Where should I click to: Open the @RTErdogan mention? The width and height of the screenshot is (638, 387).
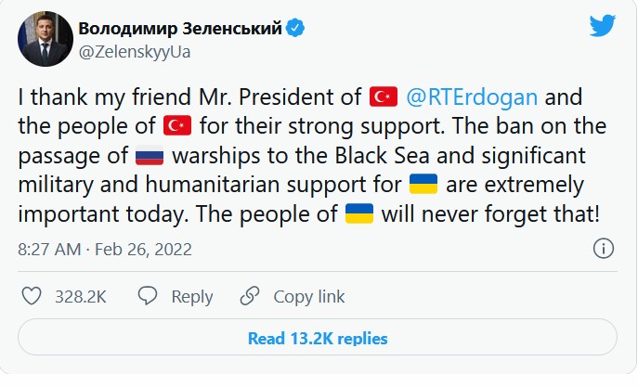pyautogui.click(x=471, y=97)
